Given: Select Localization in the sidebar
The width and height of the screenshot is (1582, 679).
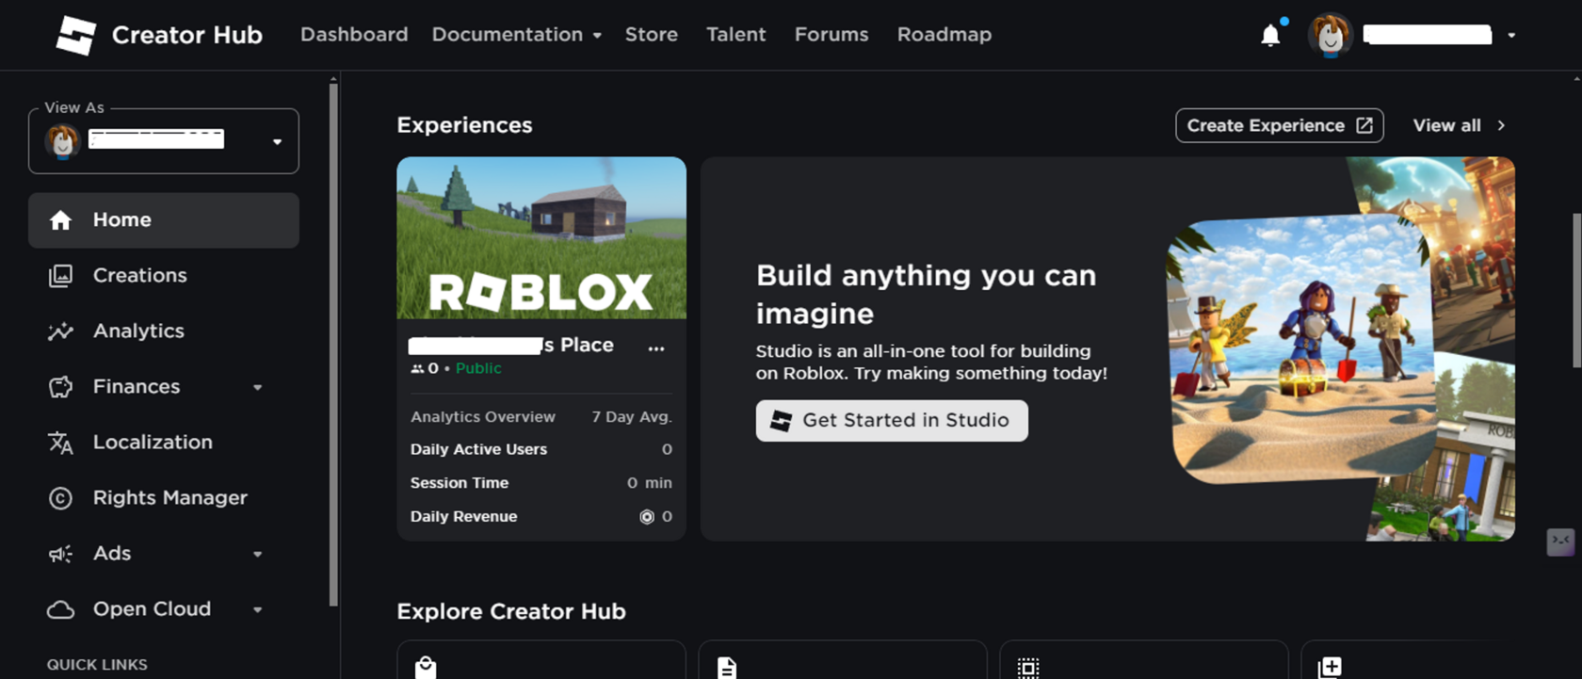Looking at the screenshot, I should (x=164, y=443).
